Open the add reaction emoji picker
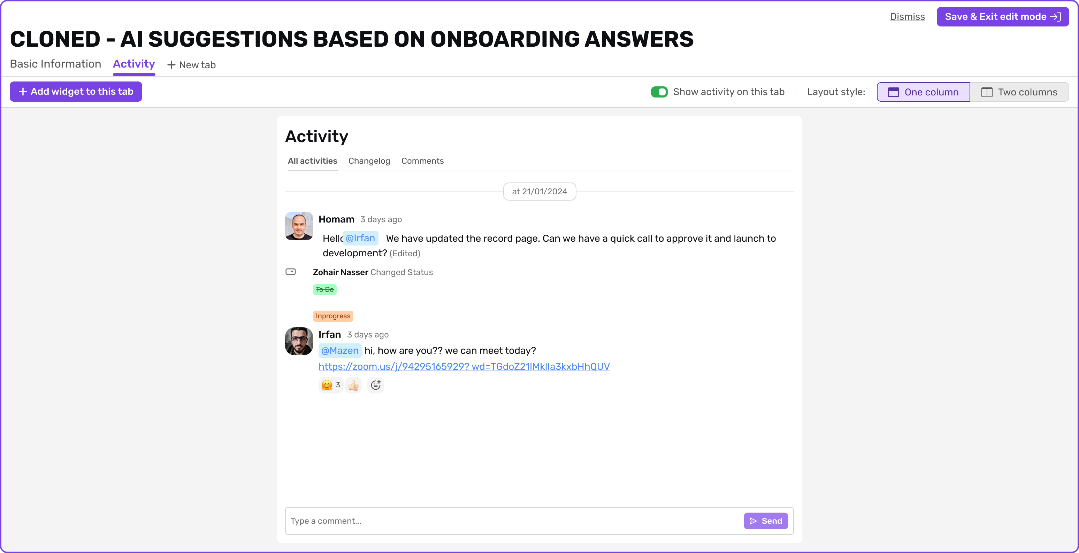The width and height of the screenshot is (1079, 553). click(x=375, y=385)
